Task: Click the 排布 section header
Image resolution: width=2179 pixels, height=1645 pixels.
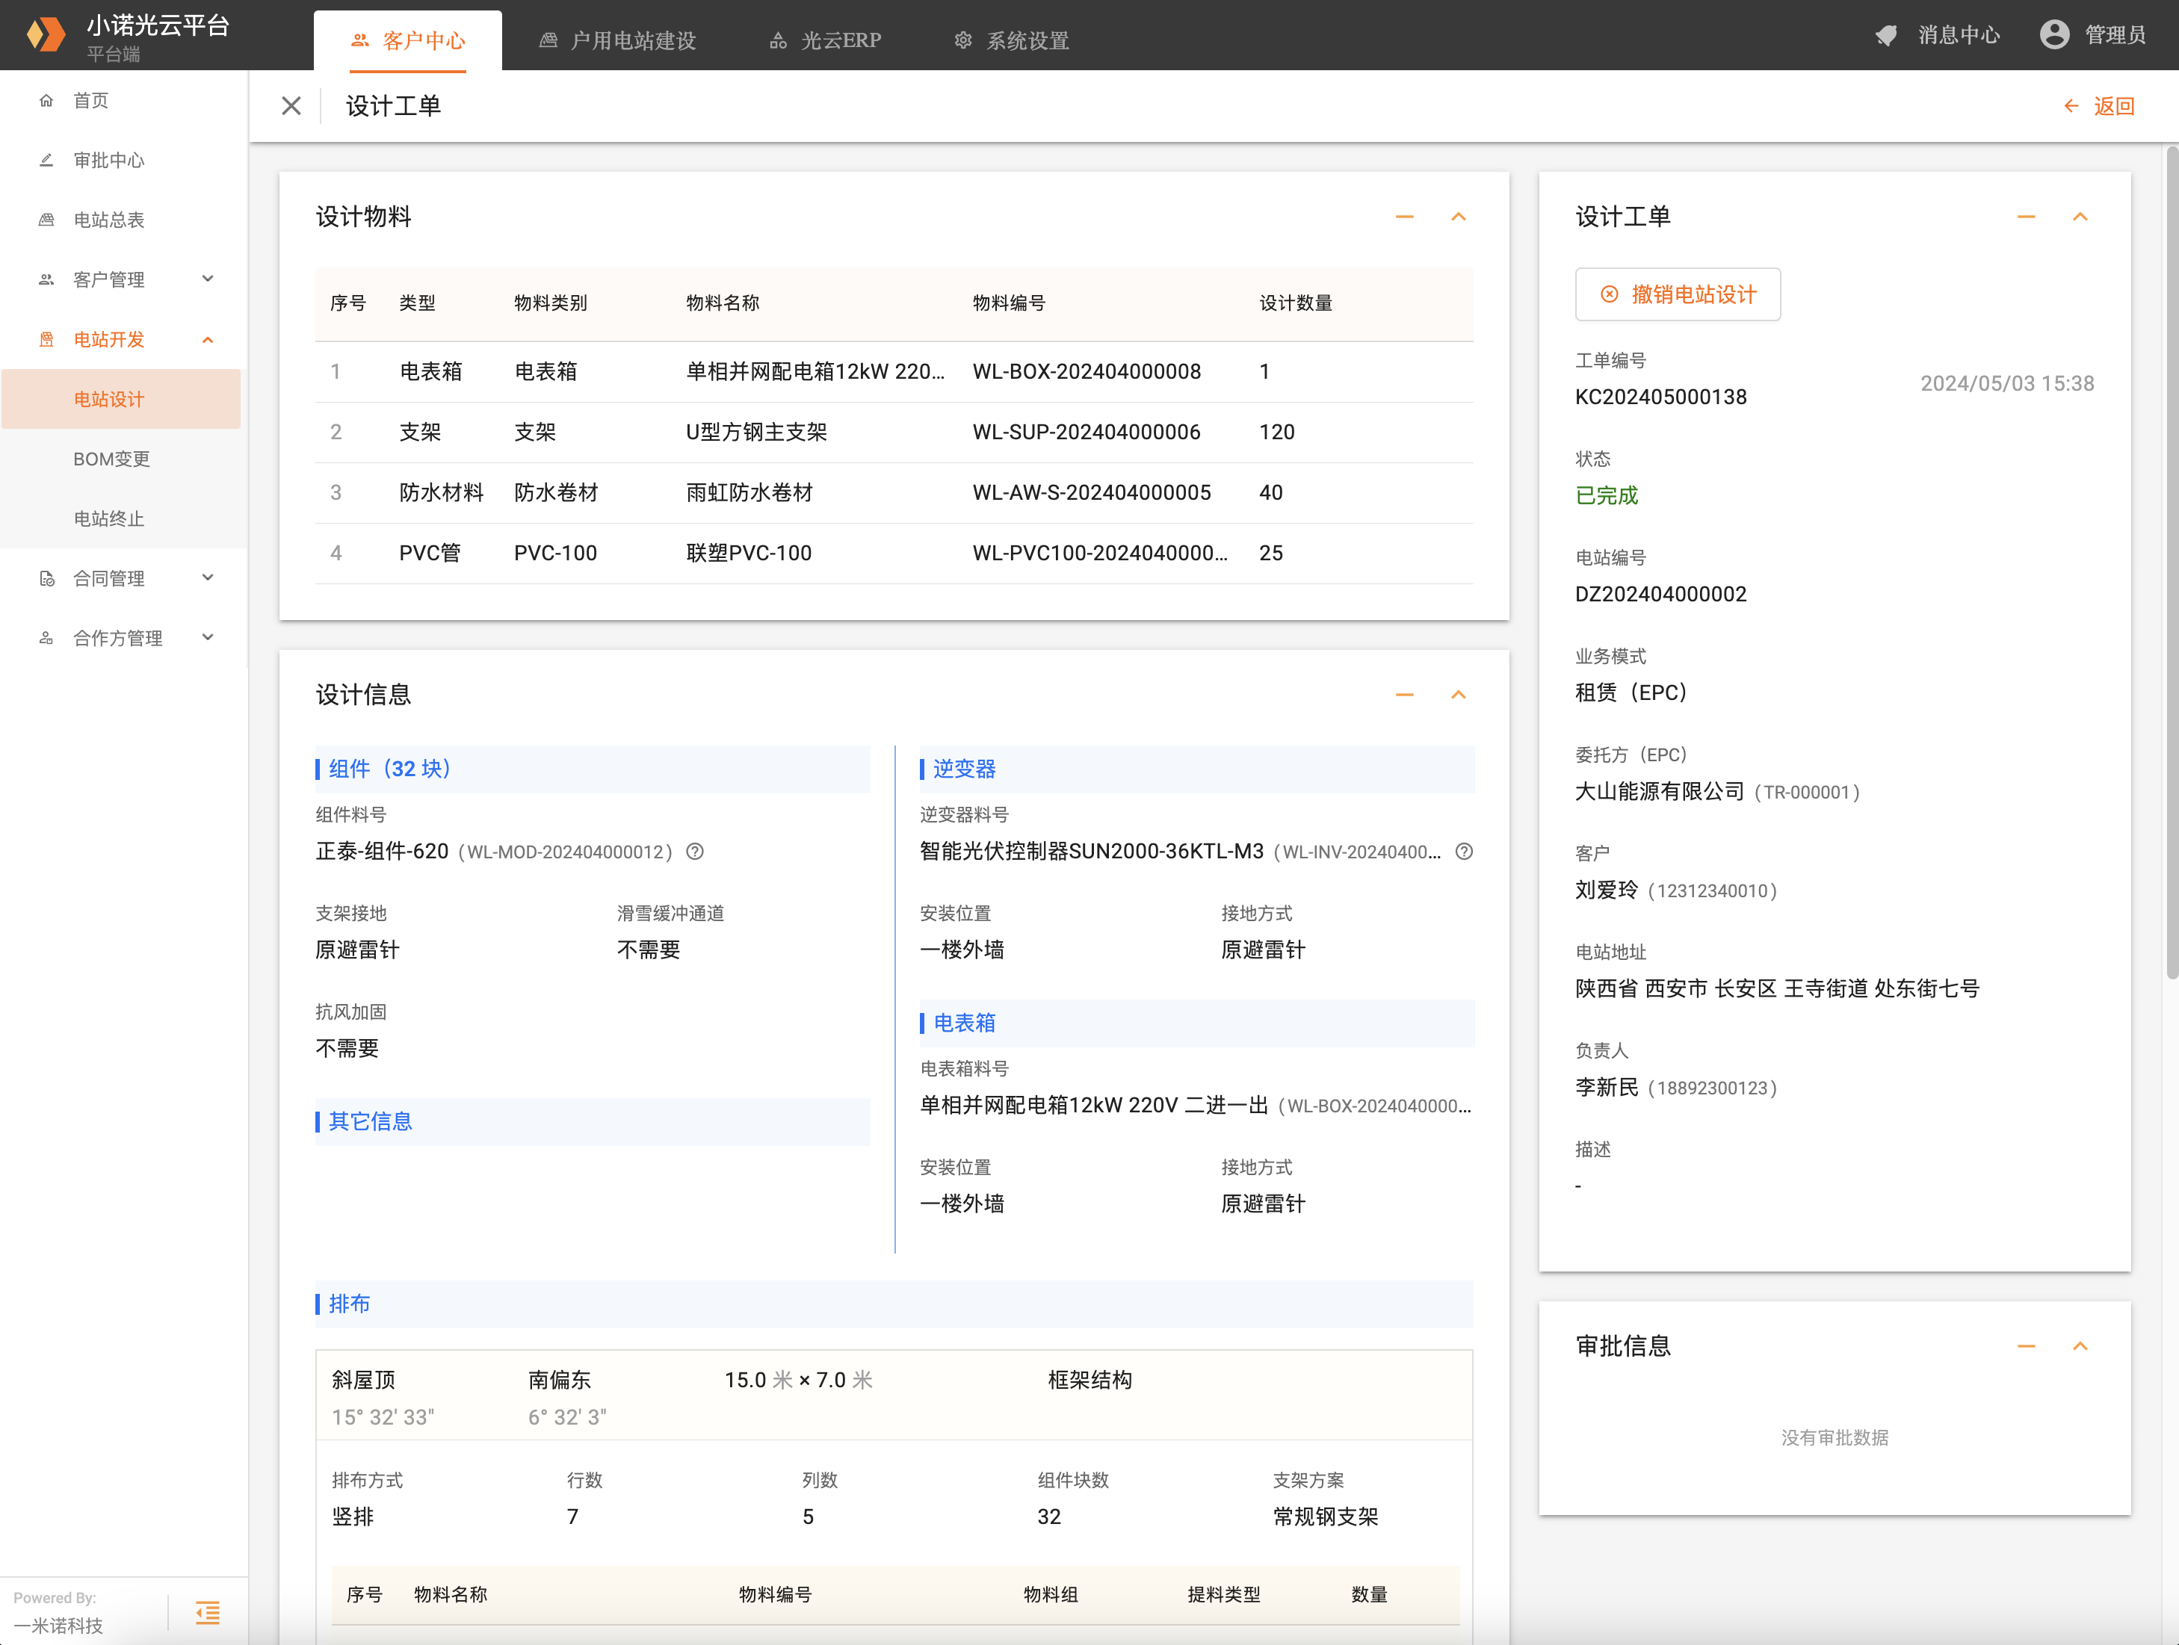Action: [894, 1303]
